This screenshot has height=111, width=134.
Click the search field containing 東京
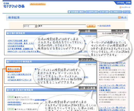tap(62, 26)
